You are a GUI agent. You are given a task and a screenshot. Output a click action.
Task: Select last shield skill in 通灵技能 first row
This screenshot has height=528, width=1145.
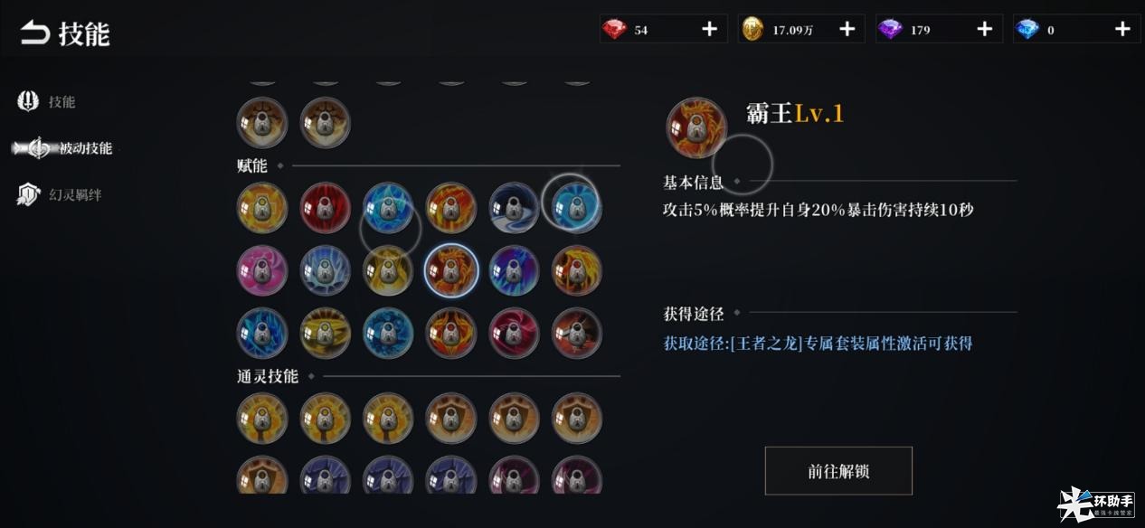[x=576, y=419]
